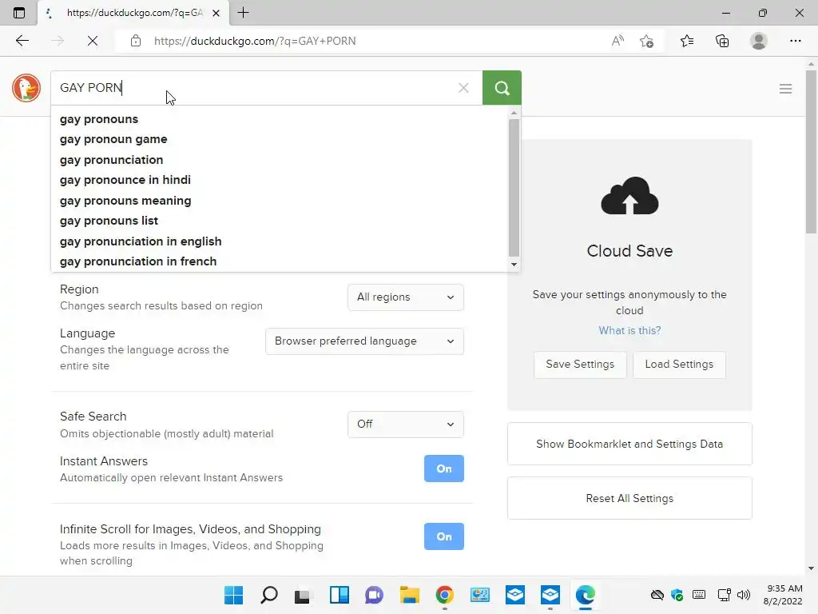Click Show Bookmarklet and Settings Data

(x=629, y=444)
